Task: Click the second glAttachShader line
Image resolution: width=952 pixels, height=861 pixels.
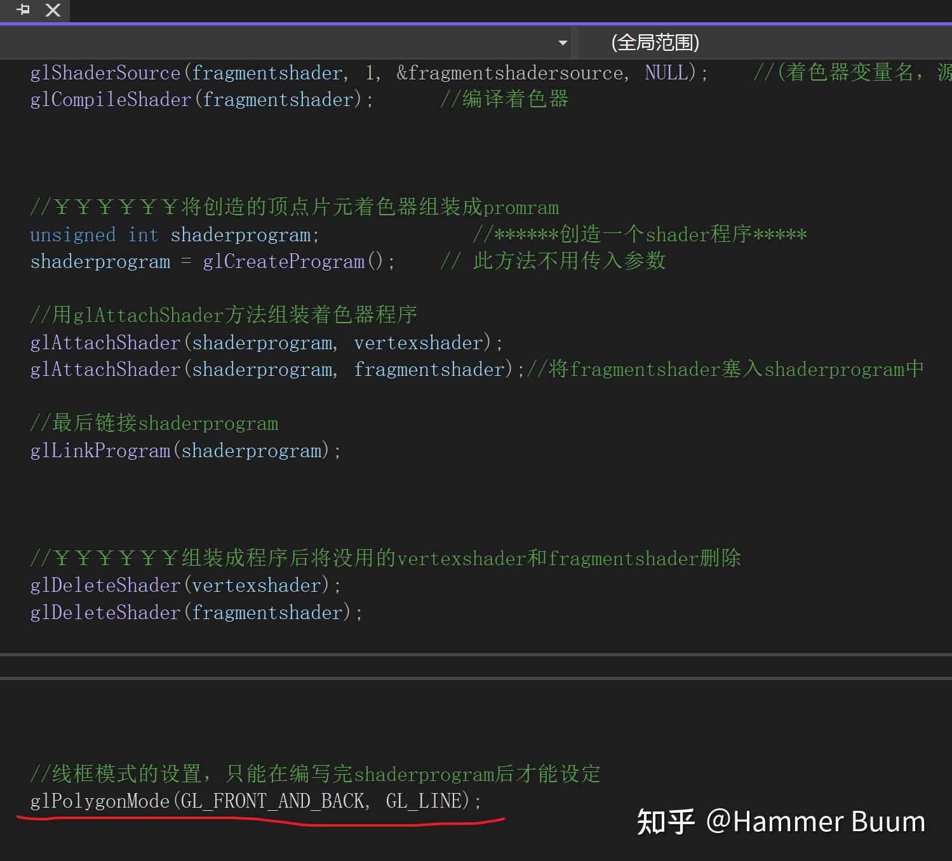Action: [x=273, y=369]
